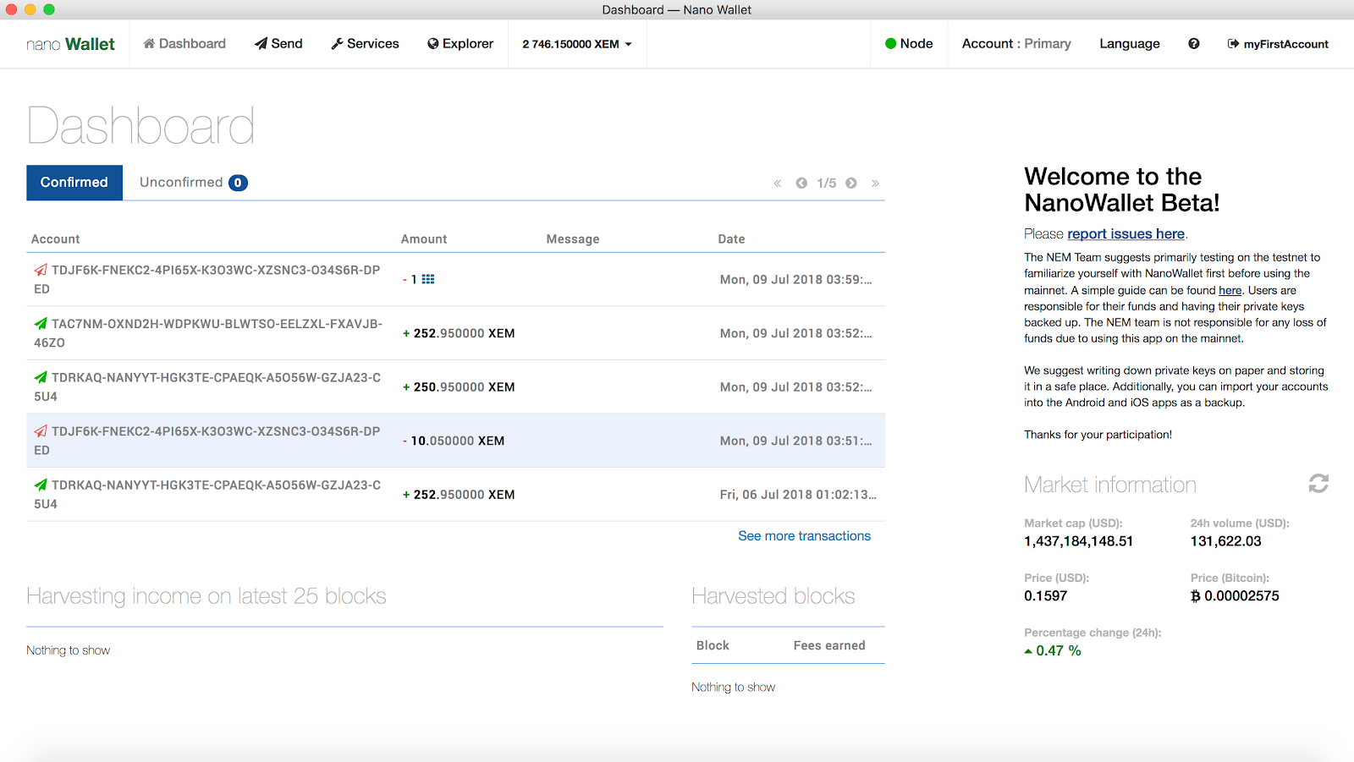Open the Explorer page
This screenshot has height=762, width=1354.
click(460, 44)
